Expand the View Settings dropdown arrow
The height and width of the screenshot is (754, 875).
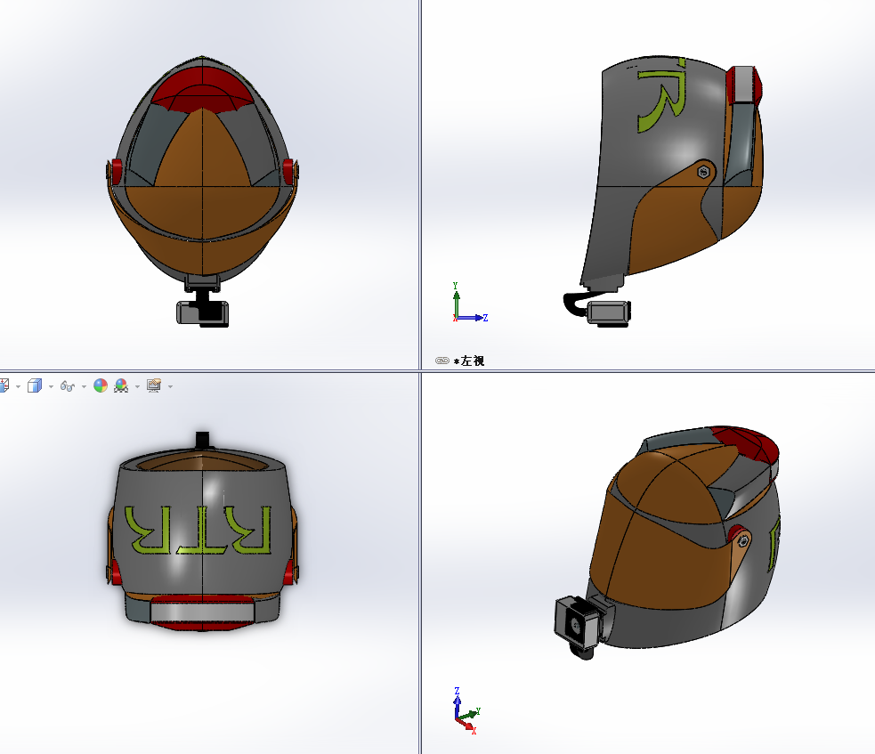170,386
